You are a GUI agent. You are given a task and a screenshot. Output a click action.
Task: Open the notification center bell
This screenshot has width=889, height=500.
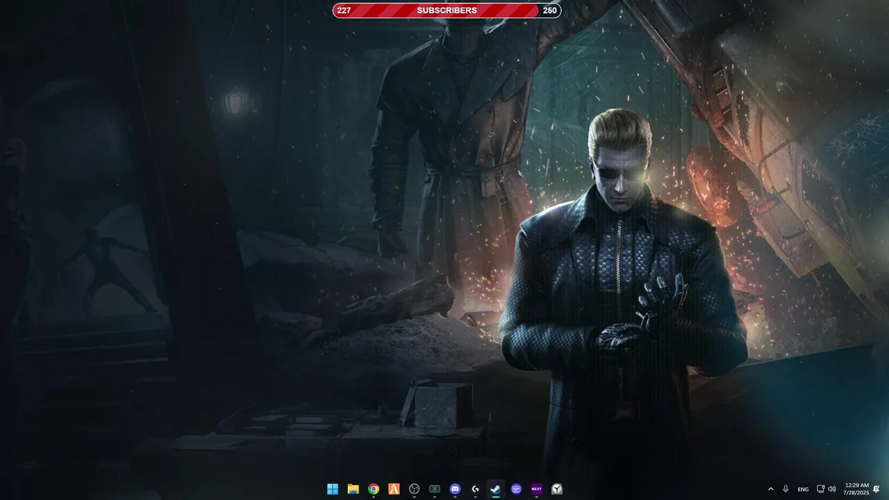point(876,489)
